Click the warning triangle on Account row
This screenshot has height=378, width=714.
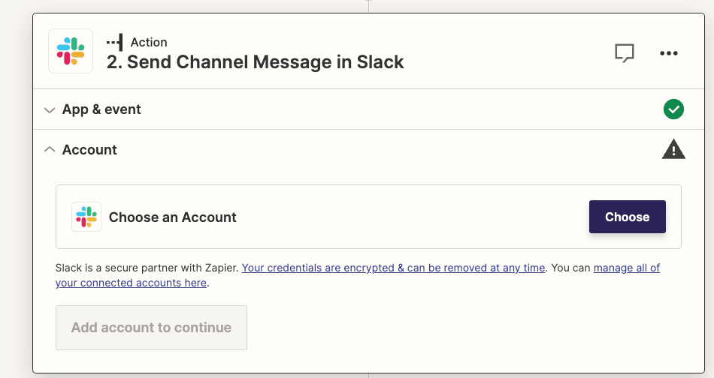point(673,149)
